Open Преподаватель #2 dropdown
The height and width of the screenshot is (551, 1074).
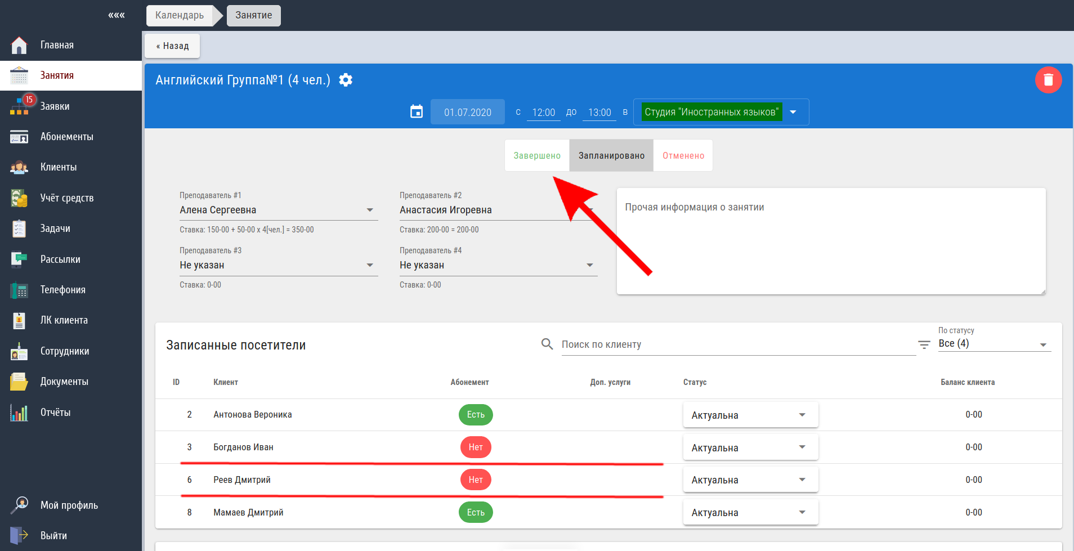pos(498,210)
